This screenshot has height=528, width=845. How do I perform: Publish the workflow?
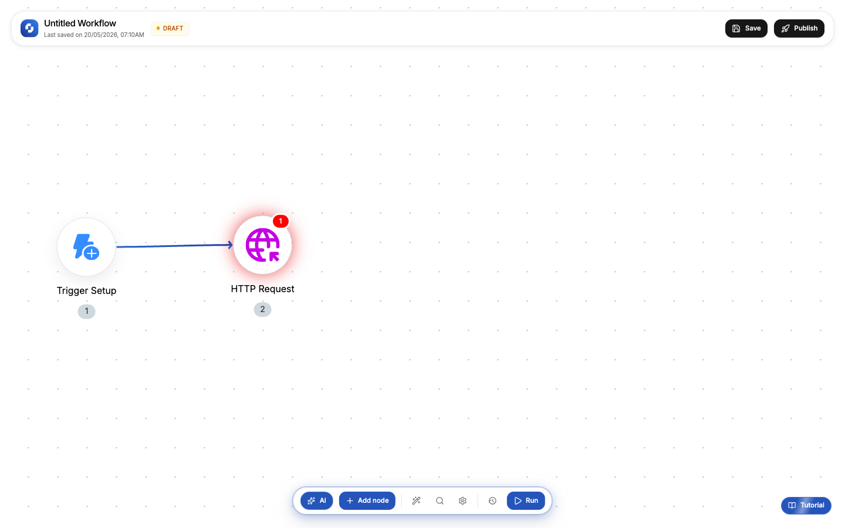point(799,28)
